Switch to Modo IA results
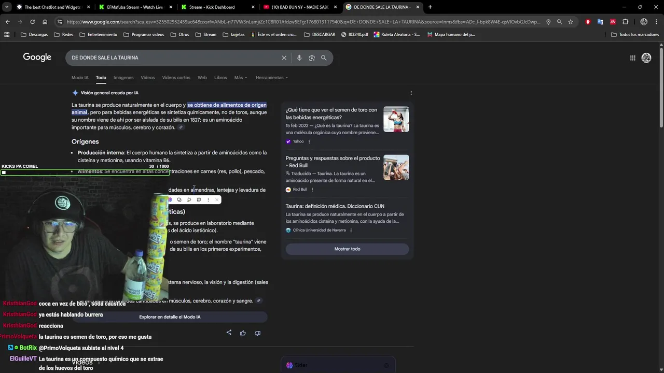This screenshot has width=664, height=373. 80,78
